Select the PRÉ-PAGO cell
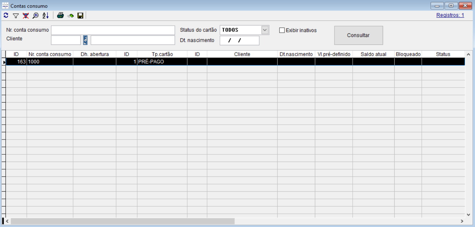This screenshot has width=475, height=227. [162, 62]
